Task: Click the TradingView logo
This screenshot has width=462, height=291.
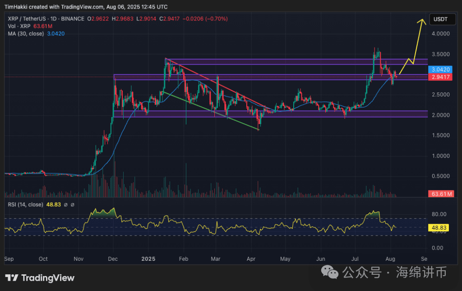Action: [40, 278]
